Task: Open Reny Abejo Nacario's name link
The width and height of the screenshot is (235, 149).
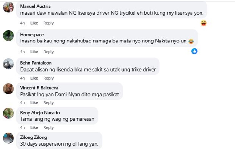Action: click(40, 112)
